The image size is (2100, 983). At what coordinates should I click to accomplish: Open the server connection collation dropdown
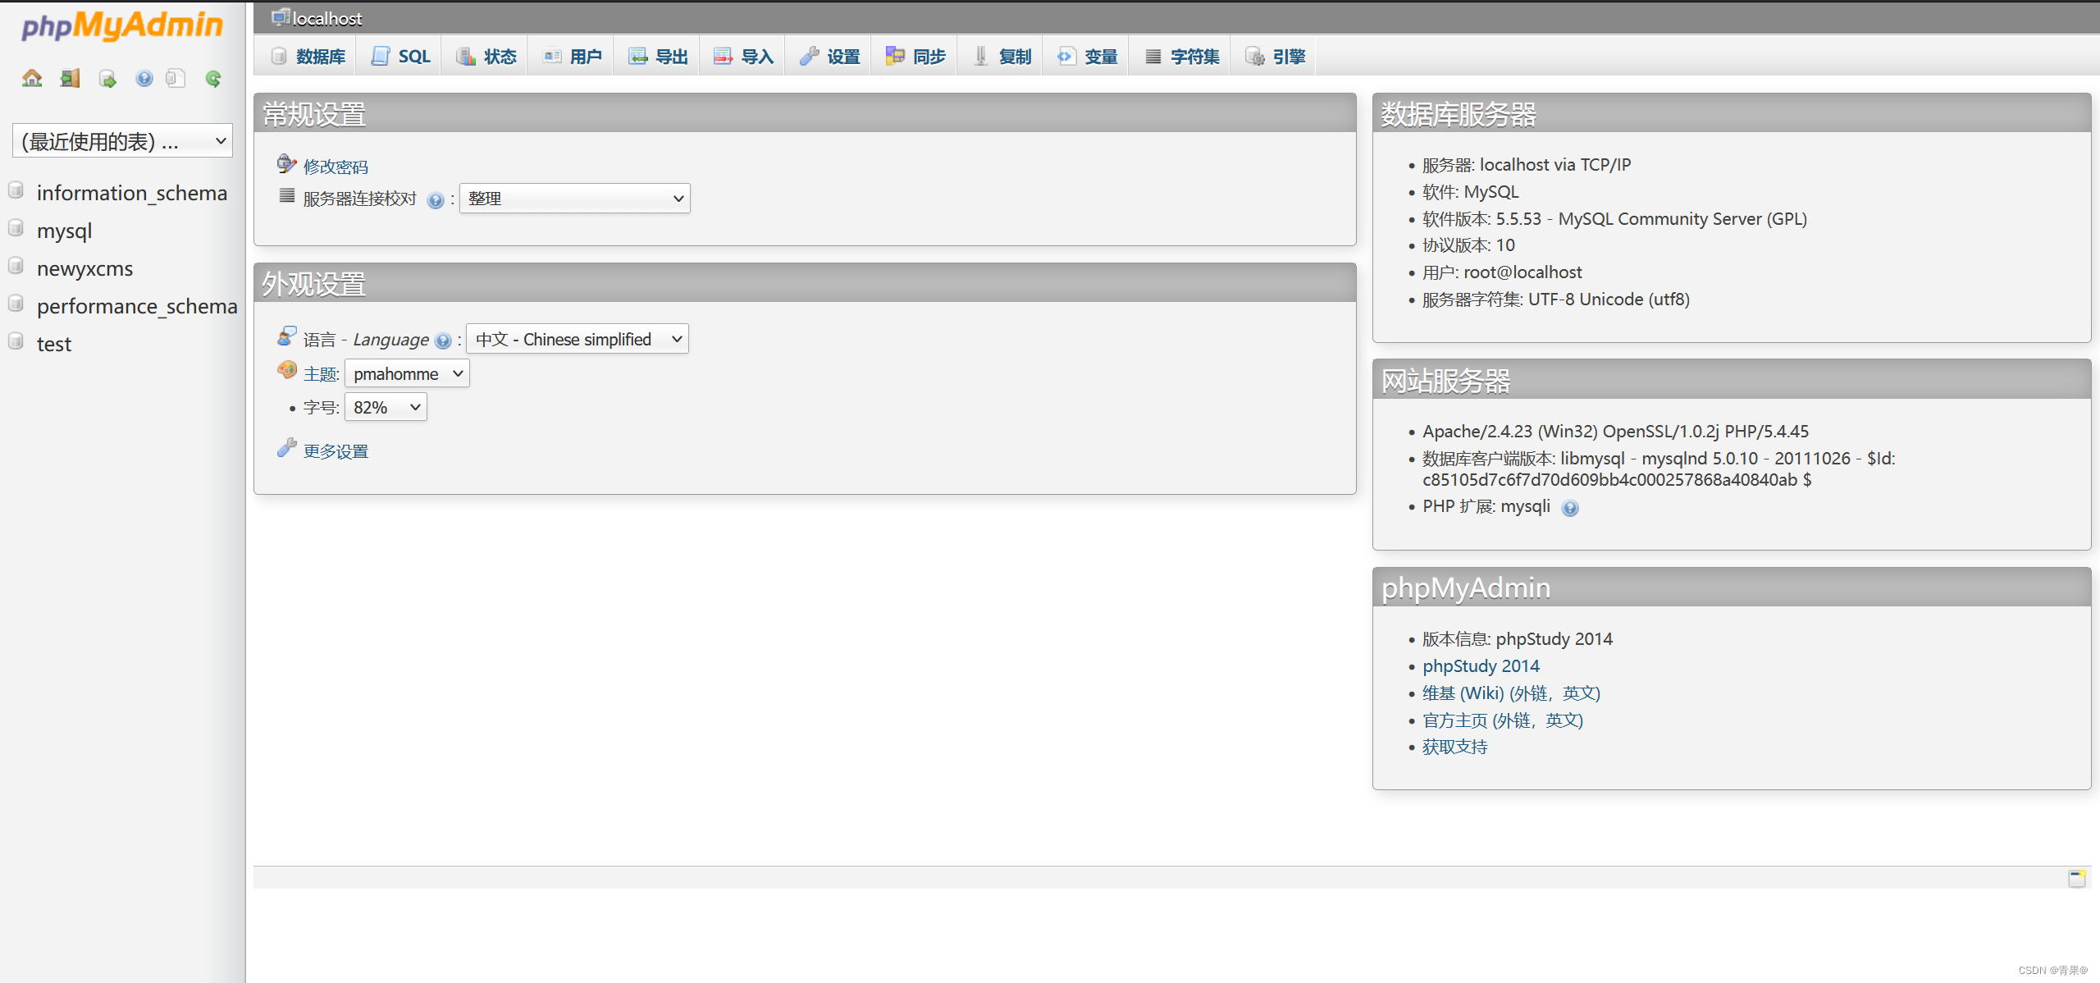pyautogui.click(x=574, y=199)
